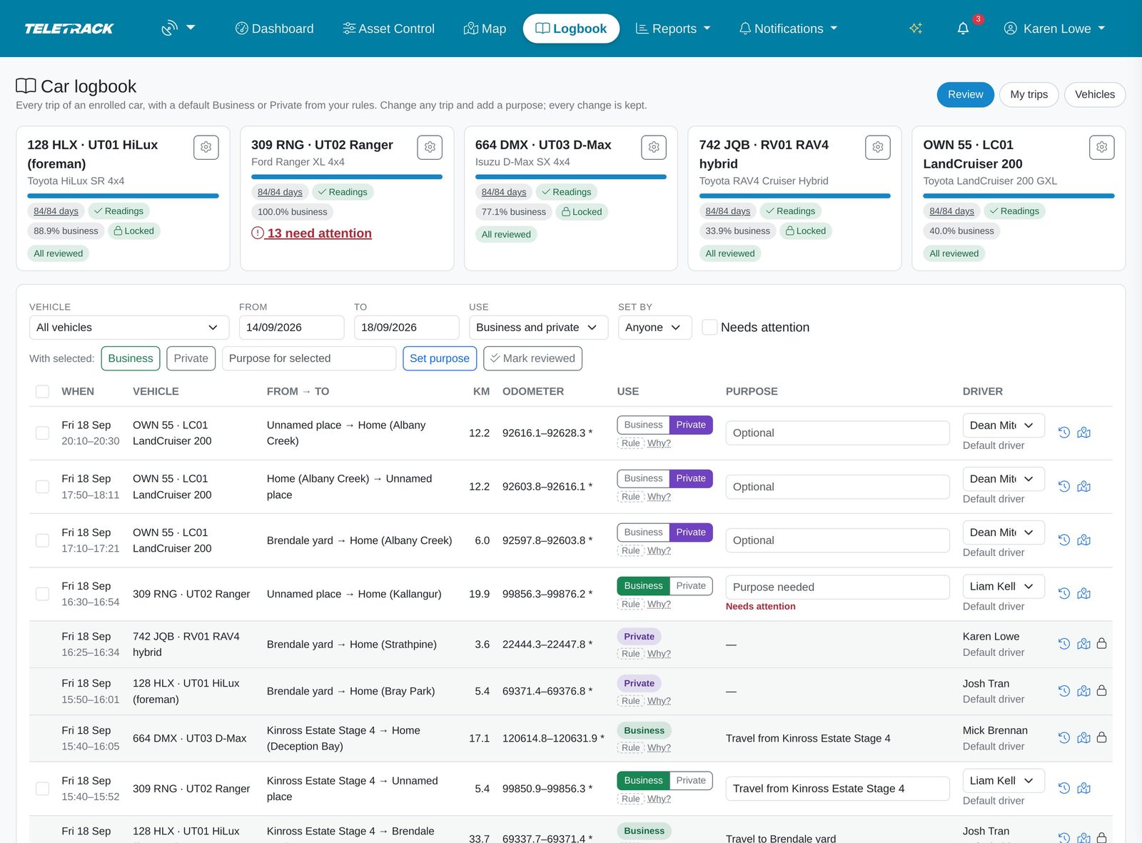Click the progress bar on OWN 55 LandCruiser card
The image size is (1142, 843).
(1019, 196)
